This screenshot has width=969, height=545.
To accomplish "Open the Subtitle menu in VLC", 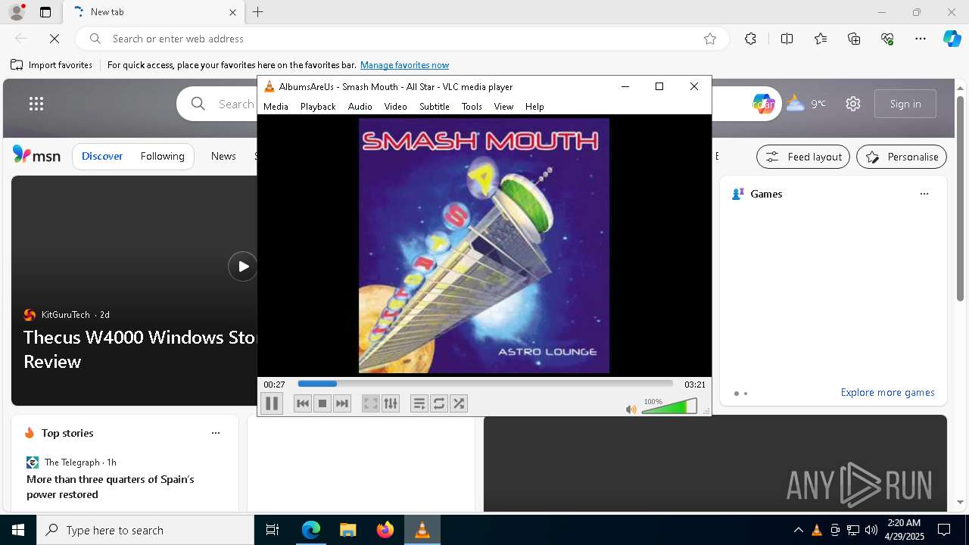I will [x=435, y=107].
